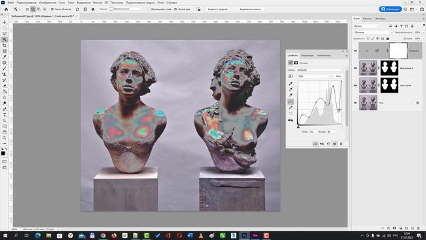This screenshot has width=426, height=240.
Task: Click view previous state icon in Properties
Action: [x=322, y=144]
